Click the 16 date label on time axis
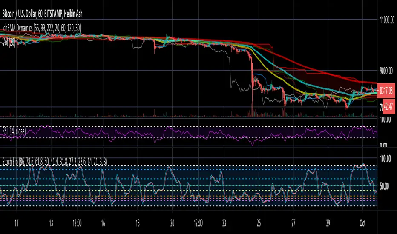Screen dimensions: 397x234 pyautogui.click(x=103, y=223)
